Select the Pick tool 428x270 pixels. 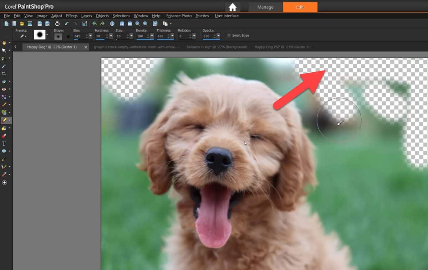4,50
